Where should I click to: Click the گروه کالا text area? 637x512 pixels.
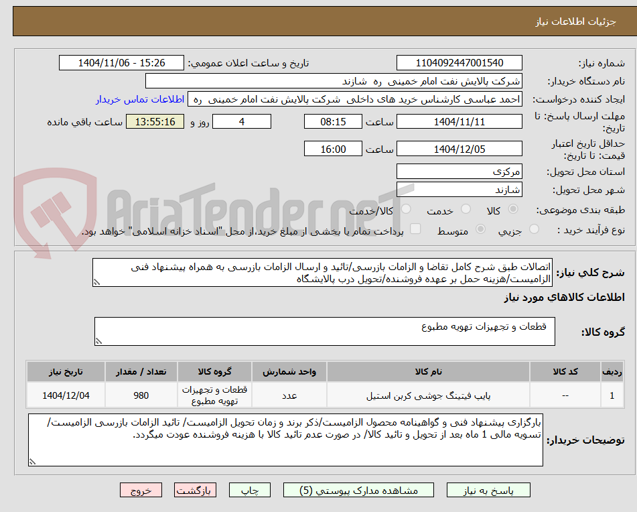click(325, 332)
